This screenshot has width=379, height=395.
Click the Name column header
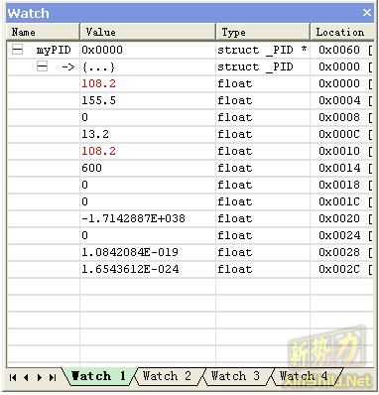[43, 32]
